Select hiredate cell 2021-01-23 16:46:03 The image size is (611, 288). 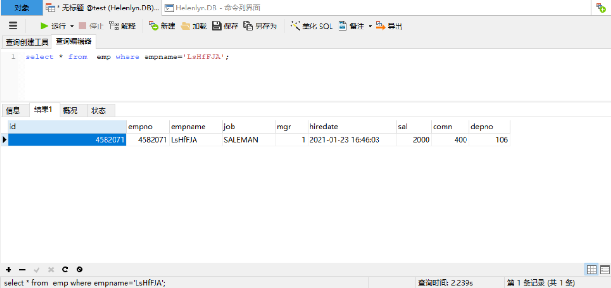352,140
